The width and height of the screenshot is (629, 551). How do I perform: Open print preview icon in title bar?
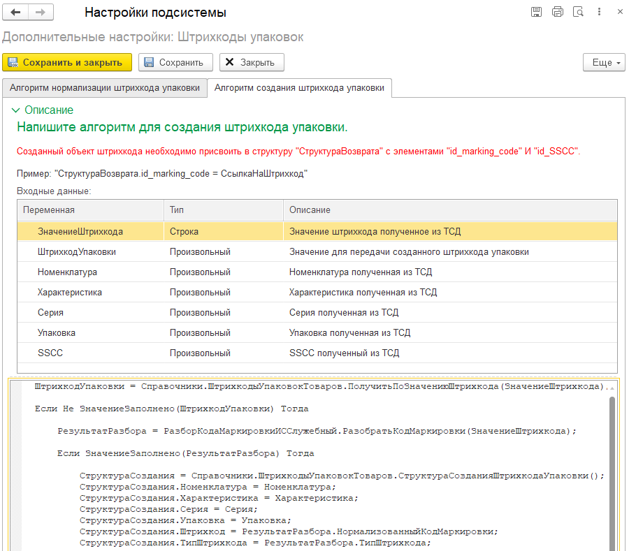(578, 12)
